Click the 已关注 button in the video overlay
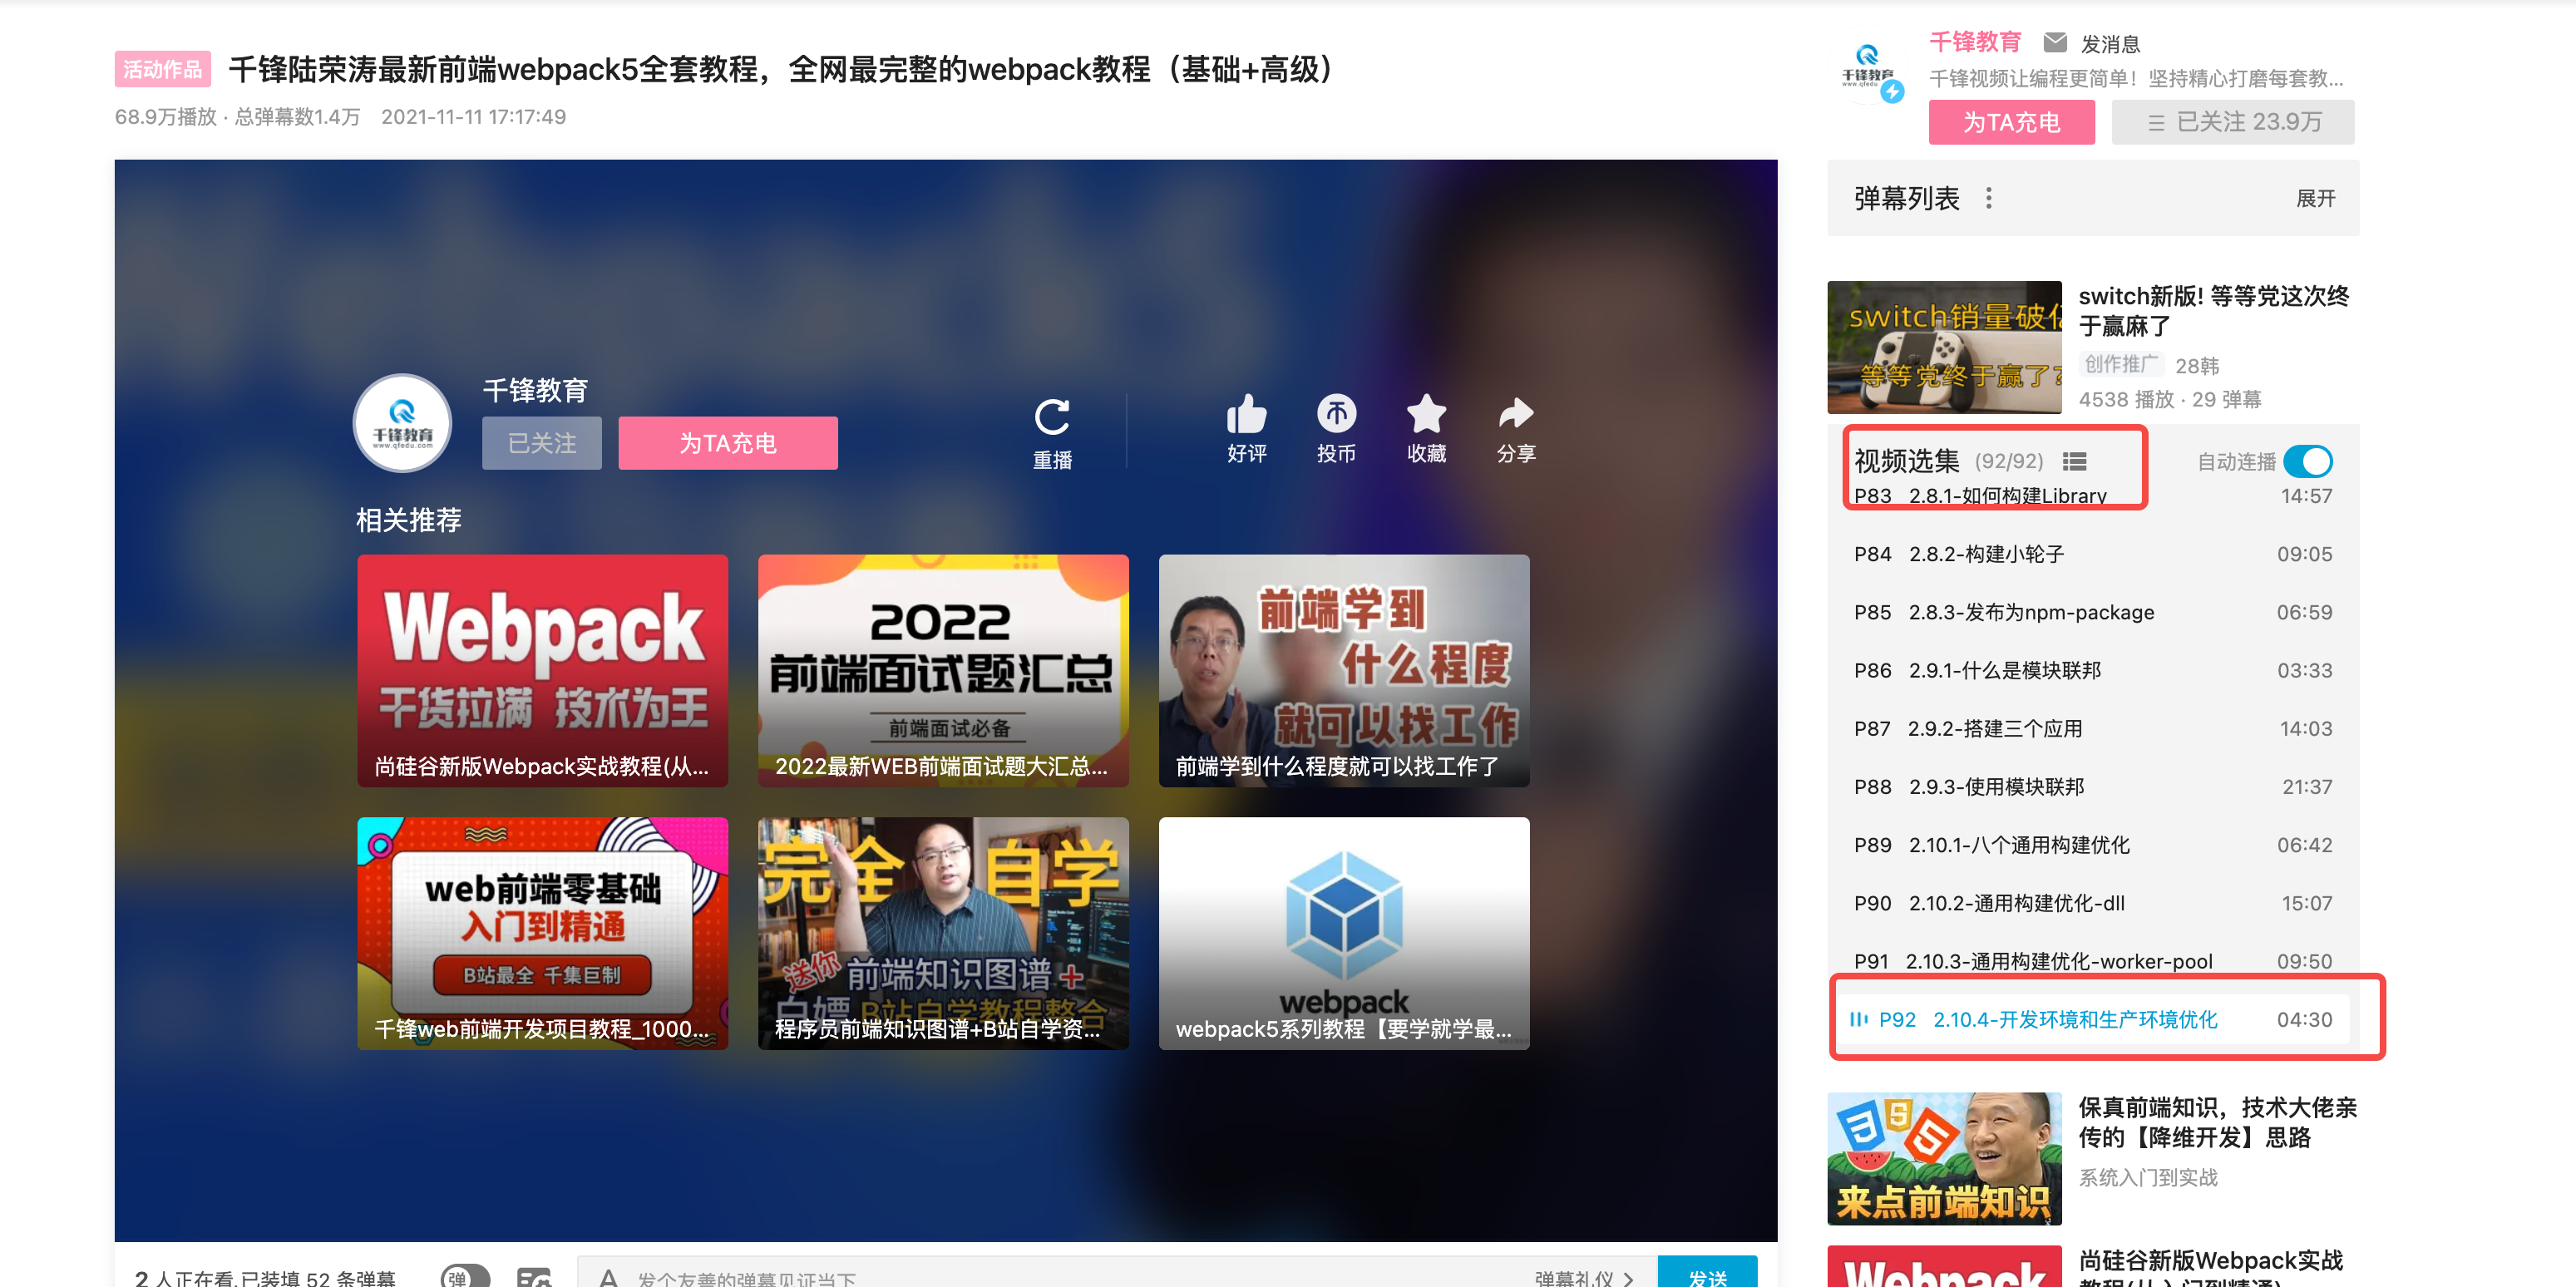The height and width of the screenshot is (1287, 2576). point(542,443)
